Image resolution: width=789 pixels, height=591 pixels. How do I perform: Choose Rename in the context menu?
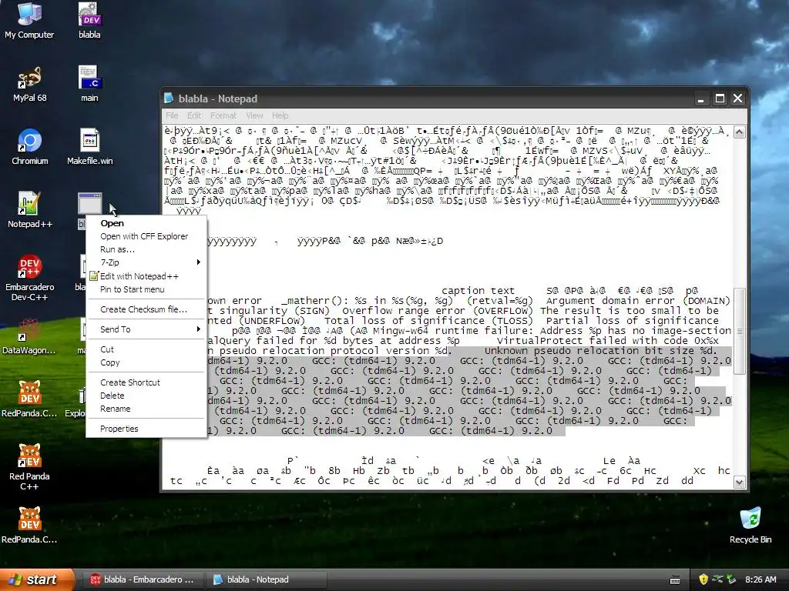point(146,409)
